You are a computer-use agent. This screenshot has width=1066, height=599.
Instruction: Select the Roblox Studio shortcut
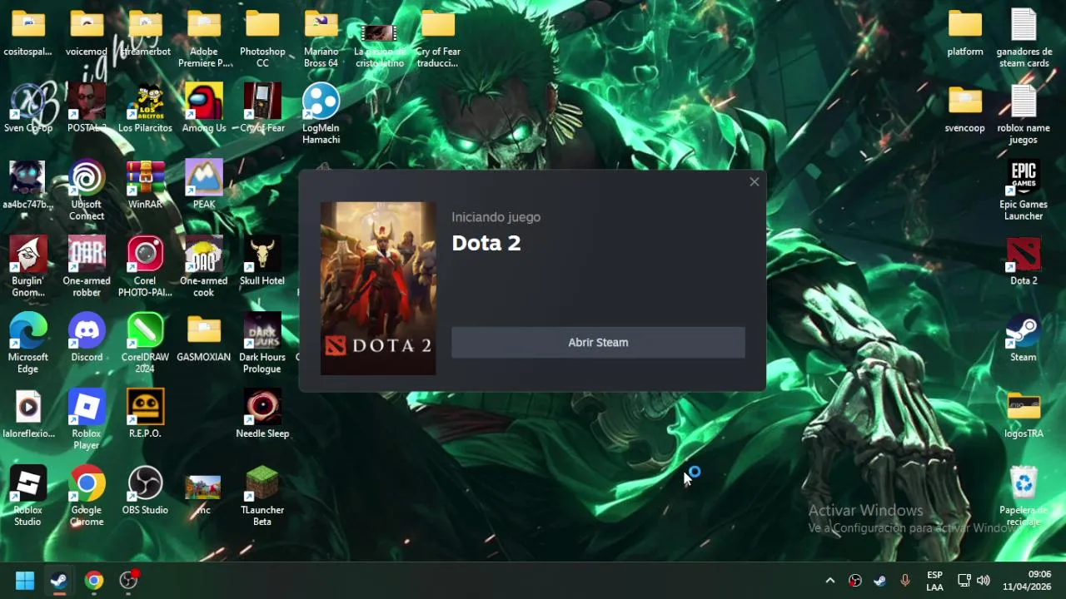[28, 497]
